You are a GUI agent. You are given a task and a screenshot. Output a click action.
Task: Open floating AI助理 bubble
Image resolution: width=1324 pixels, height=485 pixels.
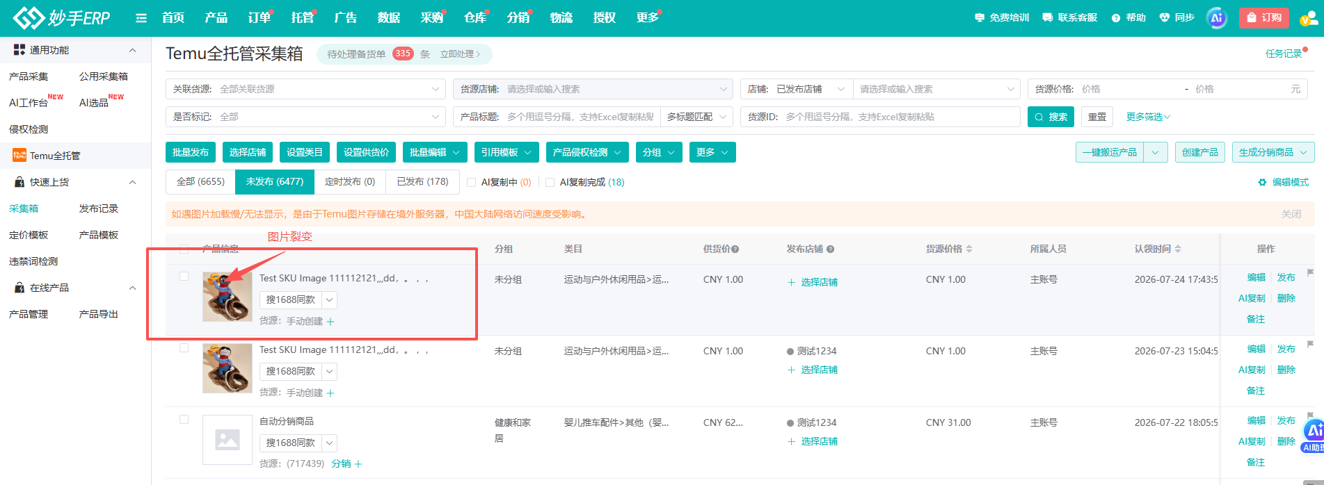coord(1314,436)
